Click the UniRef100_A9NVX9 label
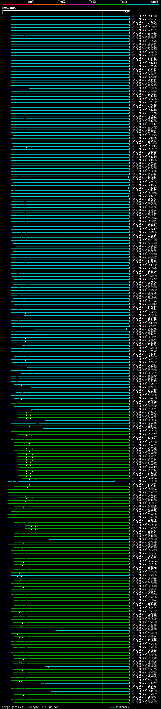 [144, 666]
